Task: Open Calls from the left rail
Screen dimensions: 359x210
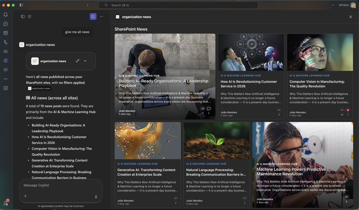Action: coord(5,42)
